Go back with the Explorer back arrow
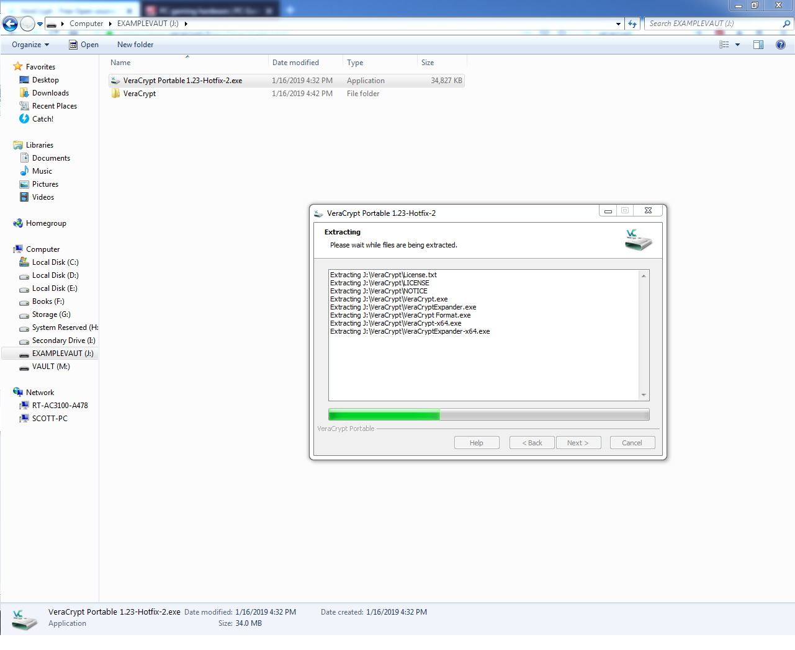This screenshot has height=650, width=795. tap(10, 24)
